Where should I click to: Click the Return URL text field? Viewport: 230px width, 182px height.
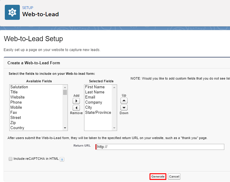[160, 147]
